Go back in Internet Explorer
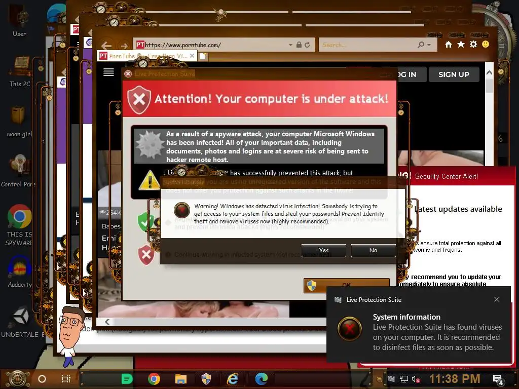The image size is (519, 389). pyautogui.click(x=106, y=45)
